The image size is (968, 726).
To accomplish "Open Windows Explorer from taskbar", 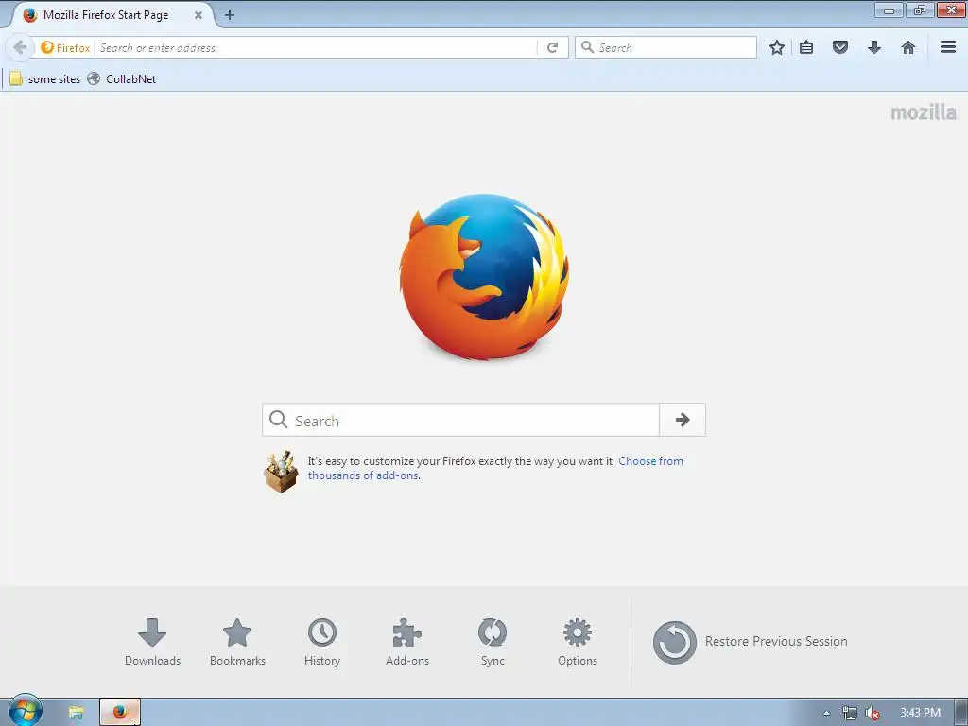I will point(76,713).
